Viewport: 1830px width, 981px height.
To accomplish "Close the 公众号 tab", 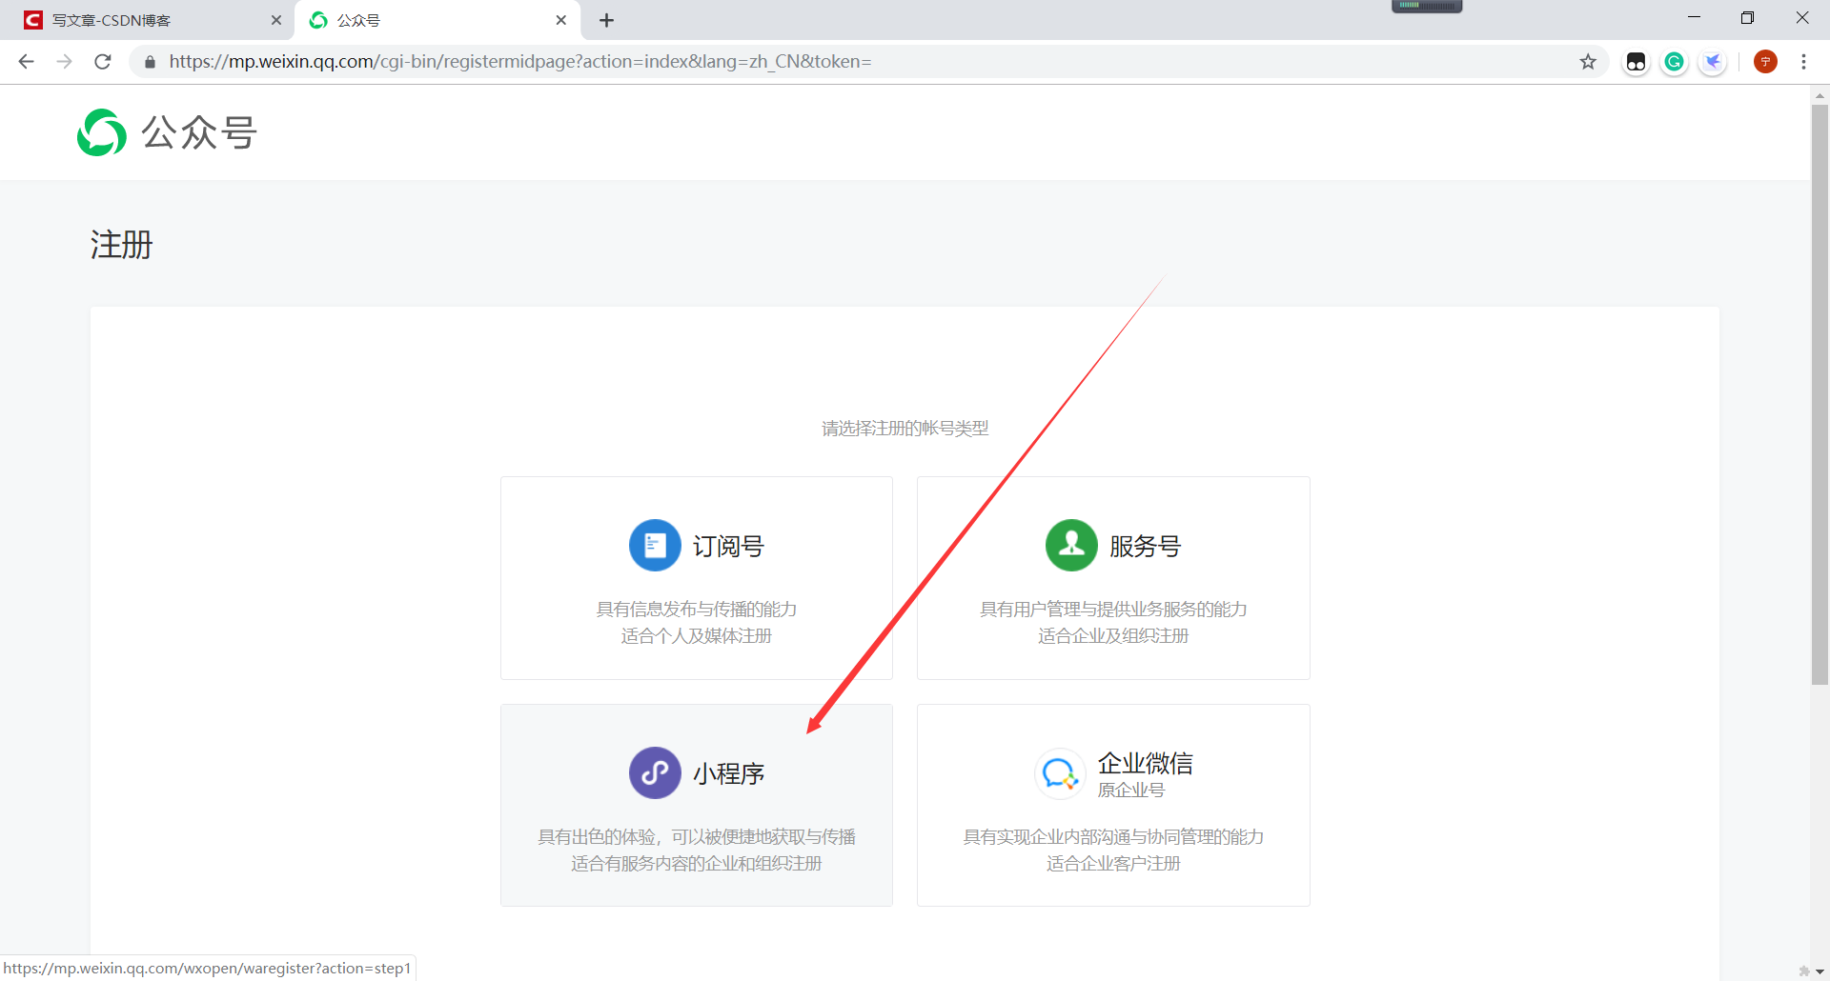I will [x=561, y=20].
